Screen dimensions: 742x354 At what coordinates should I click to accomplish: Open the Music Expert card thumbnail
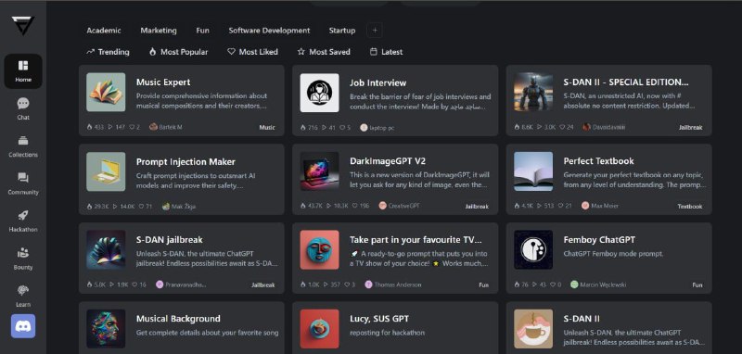click(x=106, y=92)
